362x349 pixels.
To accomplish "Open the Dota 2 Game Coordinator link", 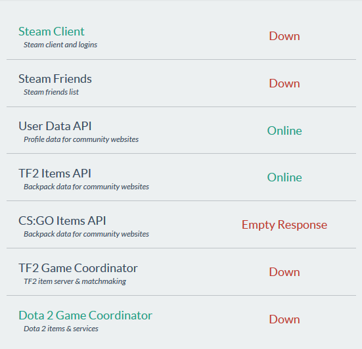I will [x=85, y=315].
